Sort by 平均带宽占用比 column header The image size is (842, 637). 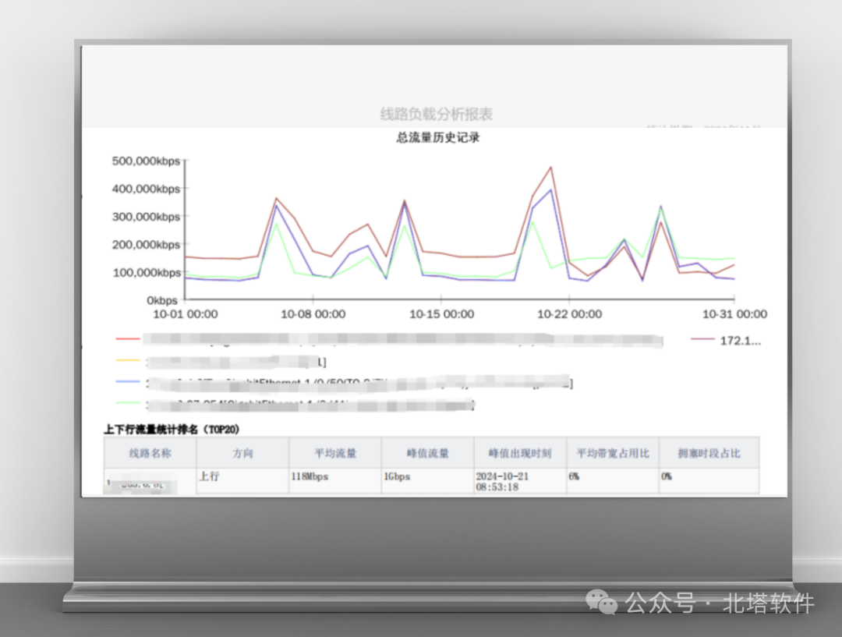point(613,453)
